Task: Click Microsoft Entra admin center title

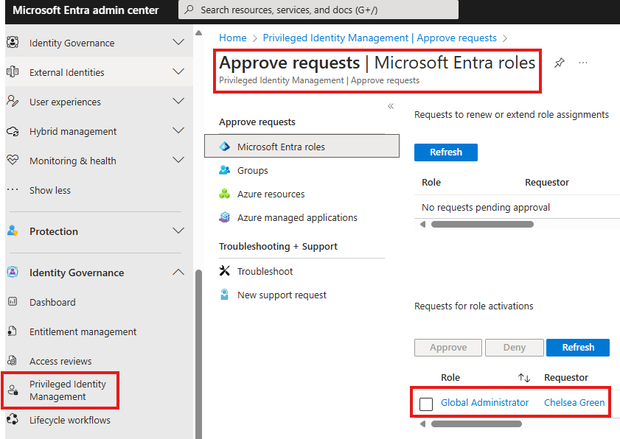Action: pos(86,10)
